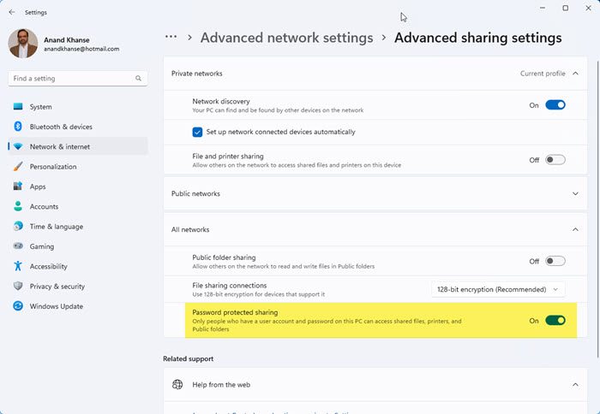Expand the Public networks section
600x414 pixels.
[575, 194]
